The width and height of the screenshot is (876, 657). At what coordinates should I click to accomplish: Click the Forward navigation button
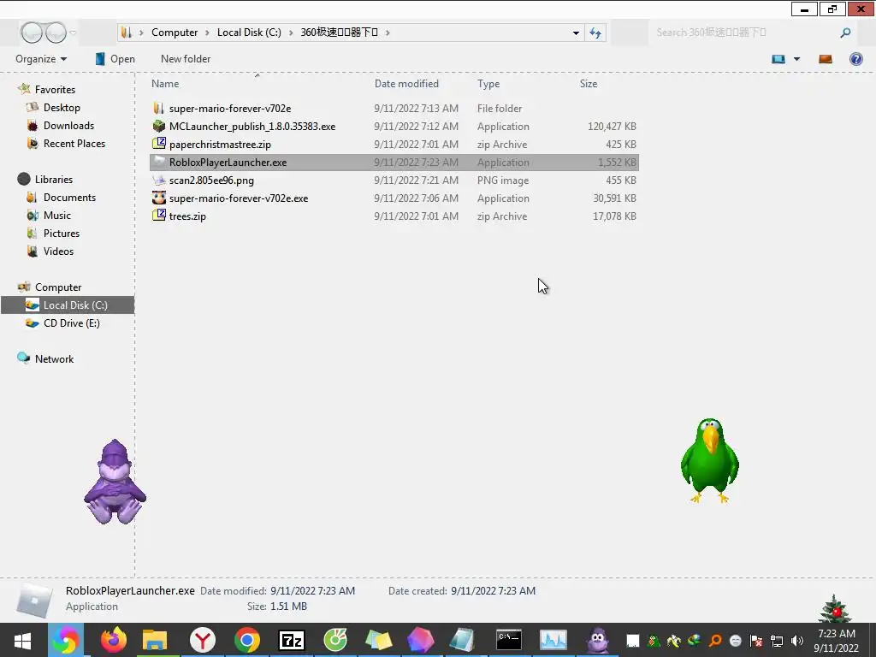tap(56, 33)
